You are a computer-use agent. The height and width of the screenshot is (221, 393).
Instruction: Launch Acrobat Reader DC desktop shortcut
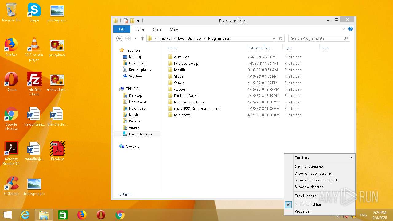pyautogui.click(x=11, y=153)
